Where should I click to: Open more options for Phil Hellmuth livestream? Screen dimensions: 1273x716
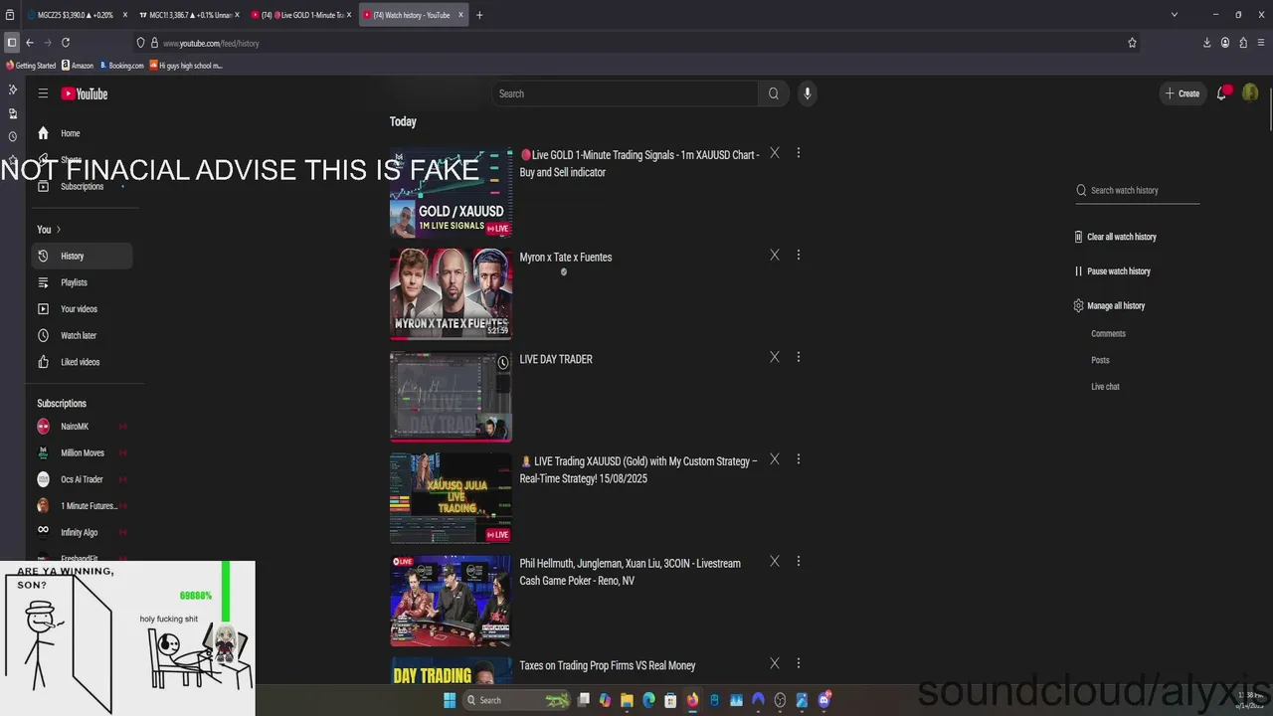point(798,561)
